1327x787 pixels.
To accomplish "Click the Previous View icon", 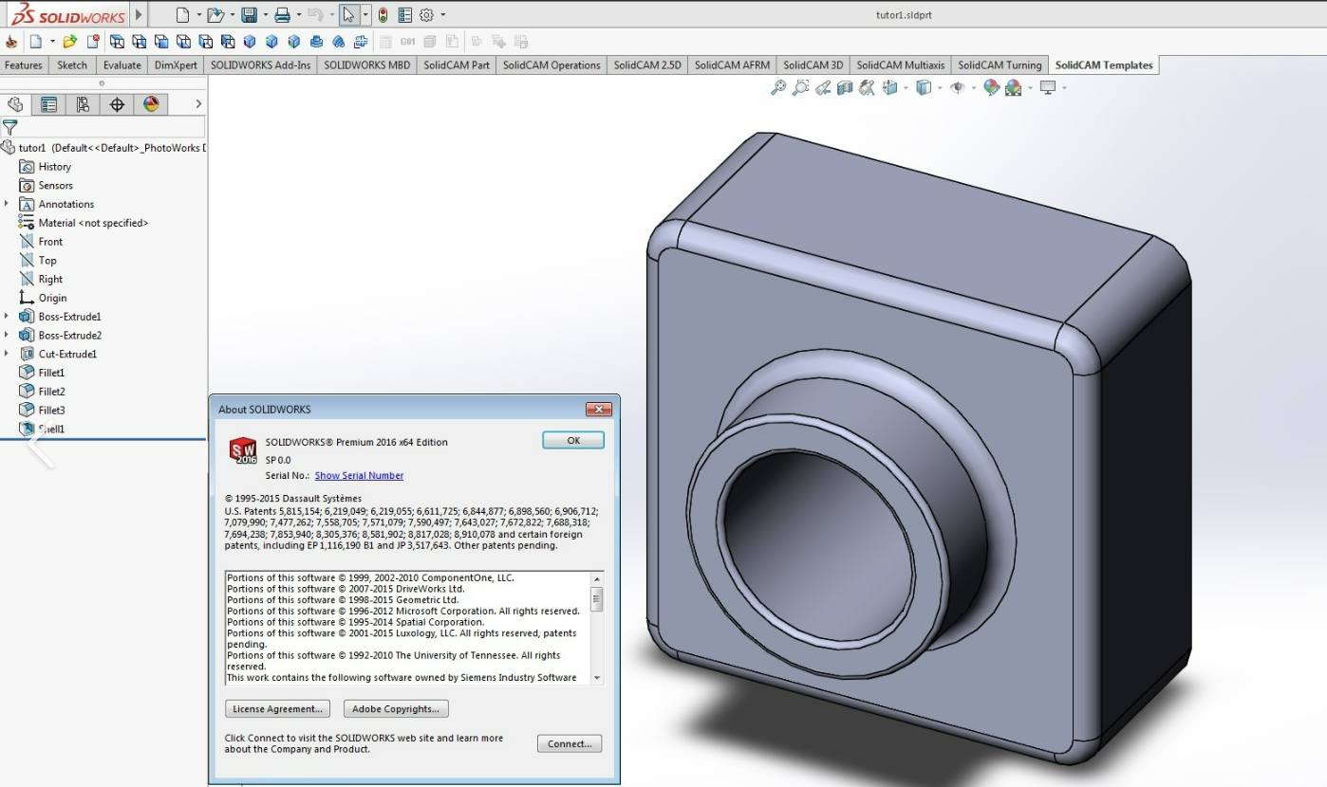I will pos(823,88).
